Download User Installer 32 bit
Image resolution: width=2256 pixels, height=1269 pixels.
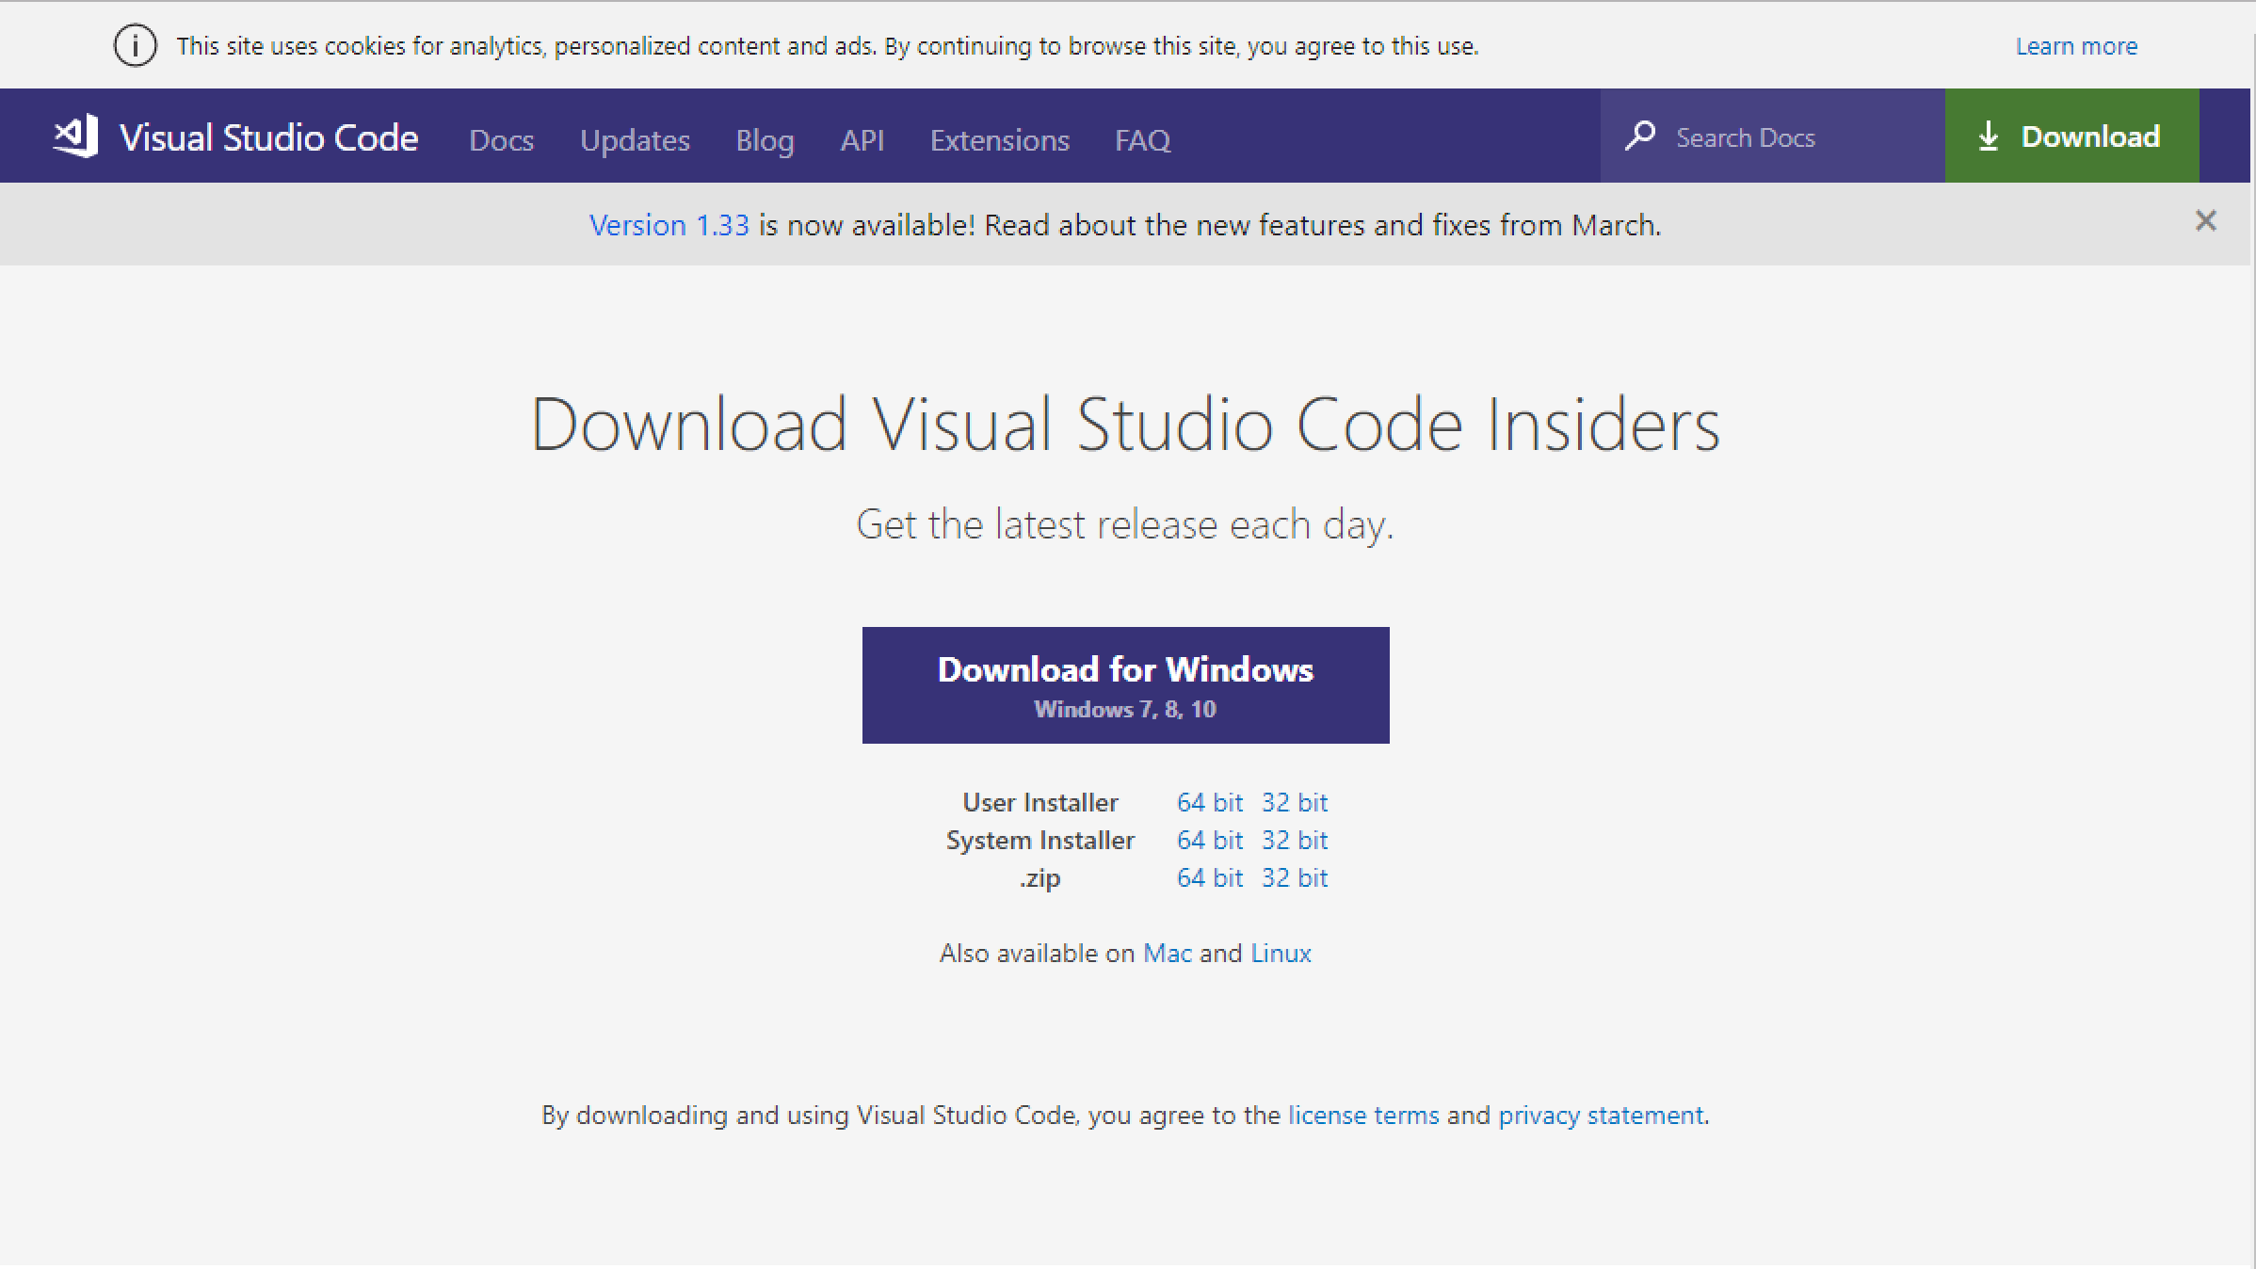1295,802
